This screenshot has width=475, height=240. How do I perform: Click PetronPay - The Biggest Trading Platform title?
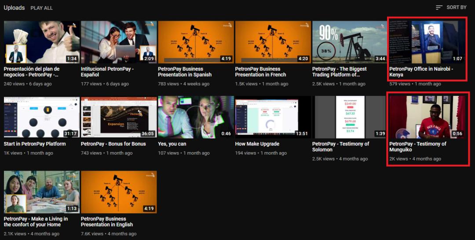coord(339,72)
